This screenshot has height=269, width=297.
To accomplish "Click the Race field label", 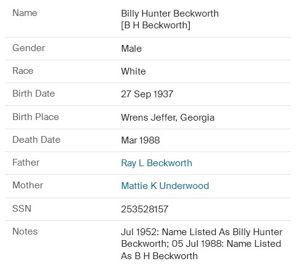I will [x=23, y=71].
